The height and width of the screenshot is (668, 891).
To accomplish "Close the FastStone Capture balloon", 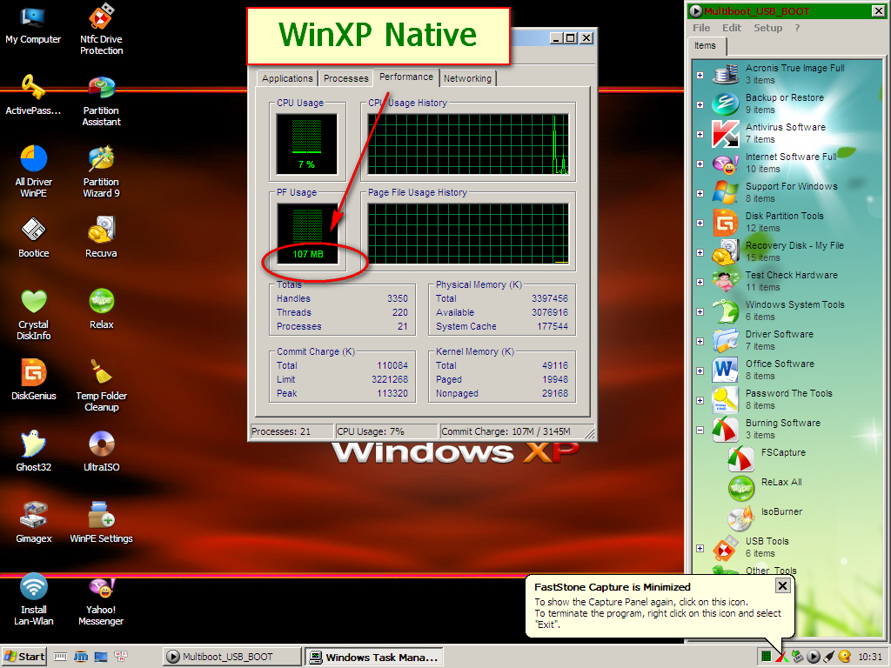I will [x=782, y=585].
